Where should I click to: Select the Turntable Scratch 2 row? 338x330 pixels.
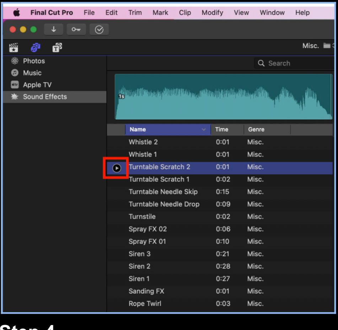(x=220, y=168)
